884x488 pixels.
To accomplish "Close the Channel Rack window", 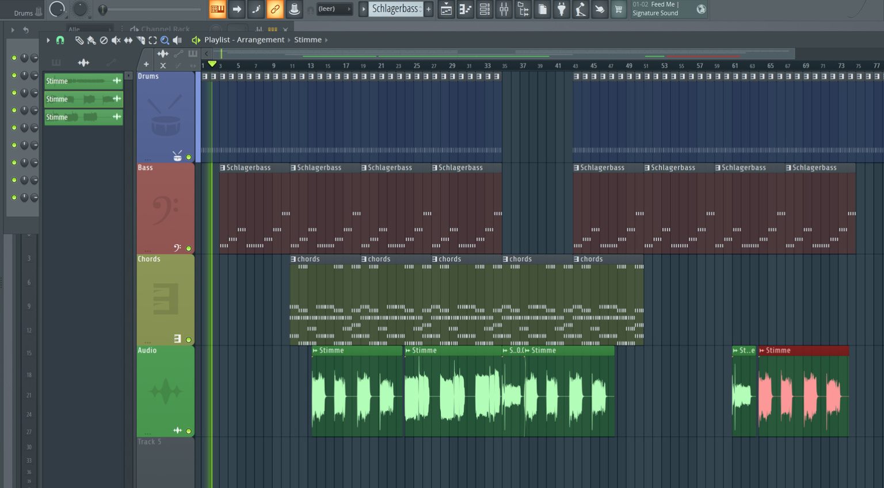I will point(285,29).
